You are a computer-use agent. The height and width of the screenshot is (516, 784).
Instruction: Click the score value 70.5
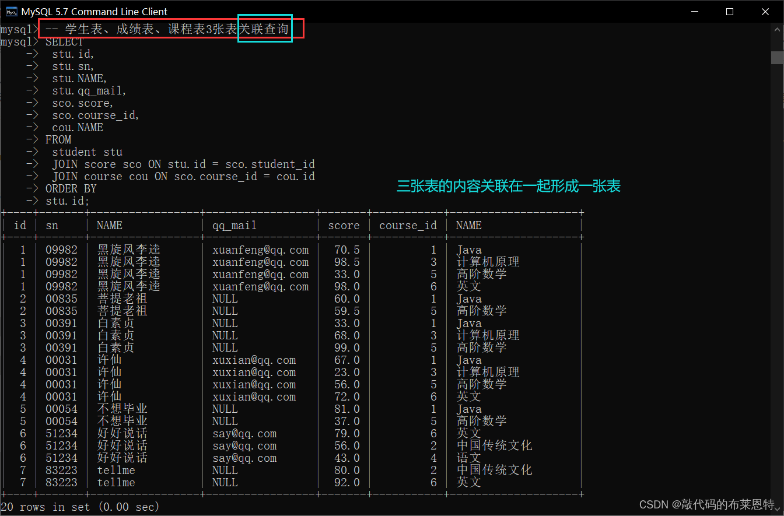[347, 250]
